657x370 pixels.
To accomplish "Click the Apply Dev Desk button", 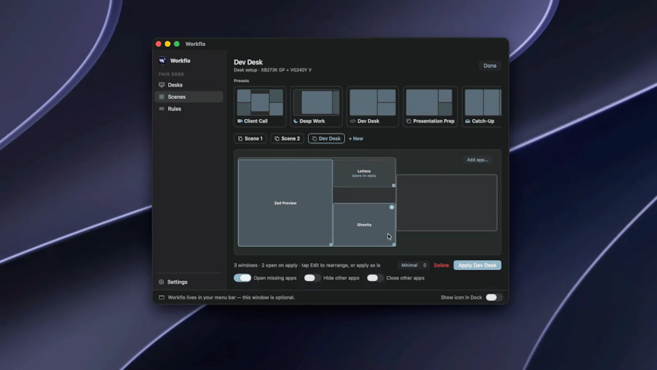I will coord(477,265).
